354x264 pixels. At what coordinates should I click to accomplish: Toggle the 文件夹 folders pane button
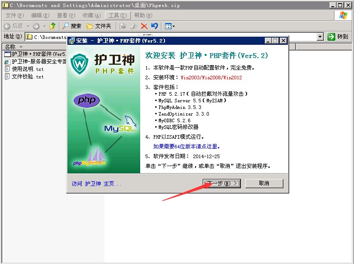[98, 26]
